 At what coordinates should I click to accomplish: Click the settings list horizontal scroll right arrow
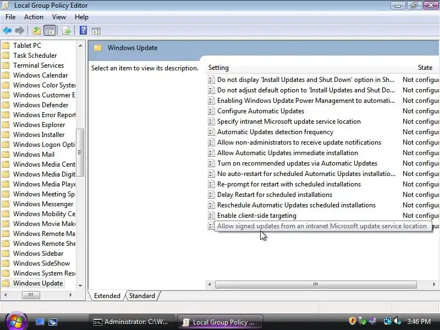pyautogui.click(x=434, y=284)
